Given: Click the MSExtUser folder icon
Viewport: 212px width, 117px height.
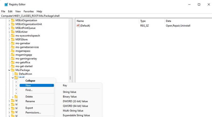Looking at the screenshot, I should click(13, 32).
